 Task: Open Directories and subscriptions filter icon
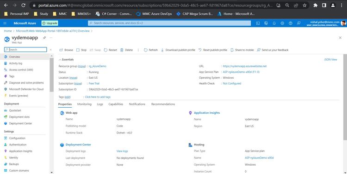(x=266, y=23)
